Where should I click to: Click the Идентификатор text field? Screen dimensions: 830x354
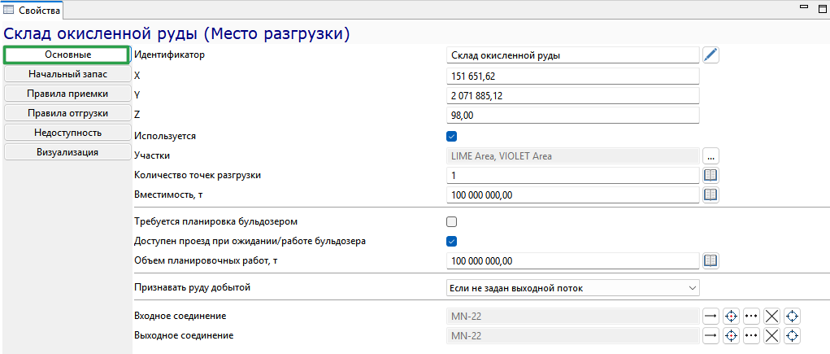tap(573, 55)
